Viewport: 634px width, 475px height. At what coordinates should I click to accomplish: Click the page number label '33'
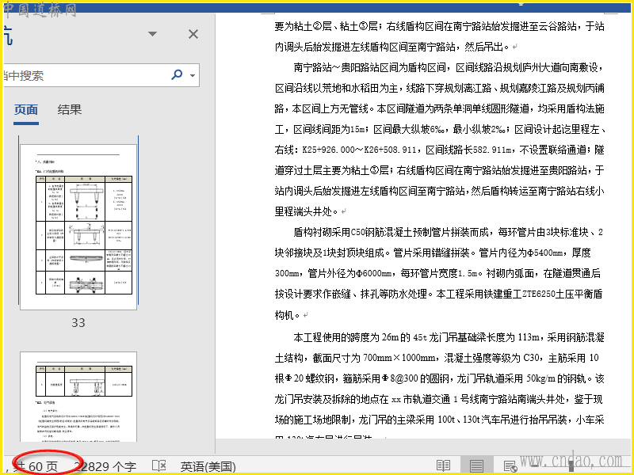click(78, 323)
